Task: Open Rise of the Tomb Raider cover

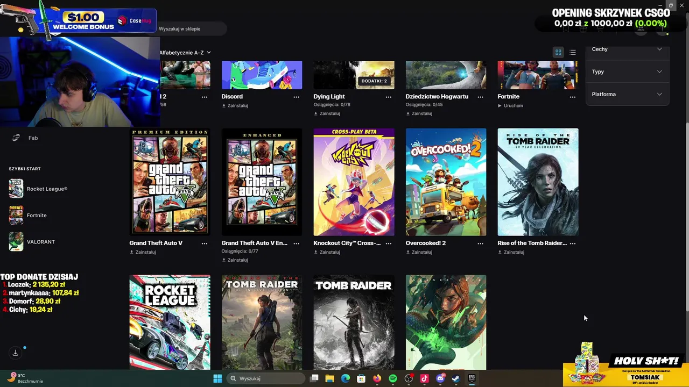Action: click(538, 182)
